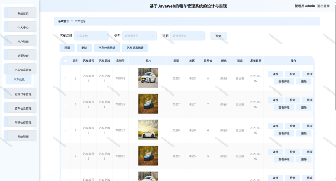Click 修改 for row 车牌号8
Image resolution: width=336 pixels, height=181 pixels.
pyautogui.click(x=308, y=74)
